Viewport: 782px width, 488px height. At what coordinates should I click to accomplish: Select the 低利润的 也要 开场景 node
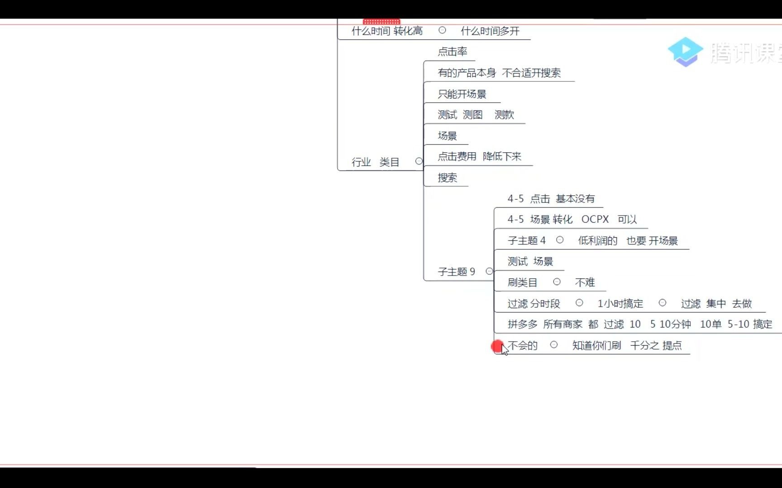click(x=628, y=241)
